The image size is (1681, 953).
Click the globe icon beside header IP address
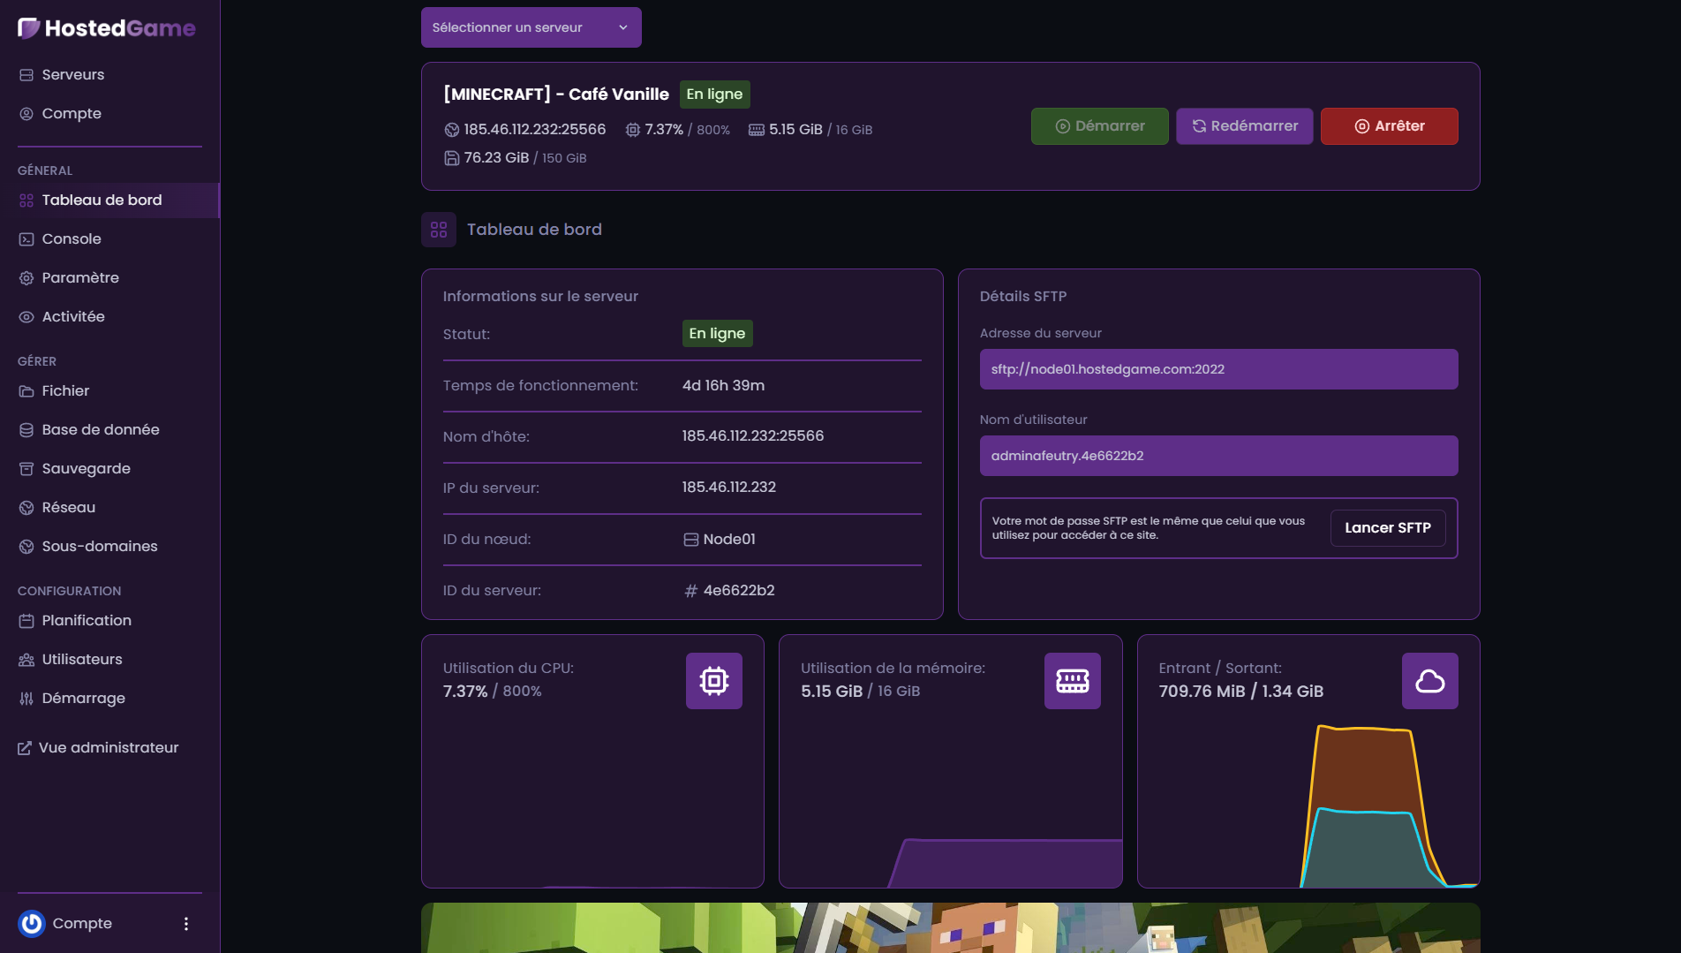click(x=452, y=130)
